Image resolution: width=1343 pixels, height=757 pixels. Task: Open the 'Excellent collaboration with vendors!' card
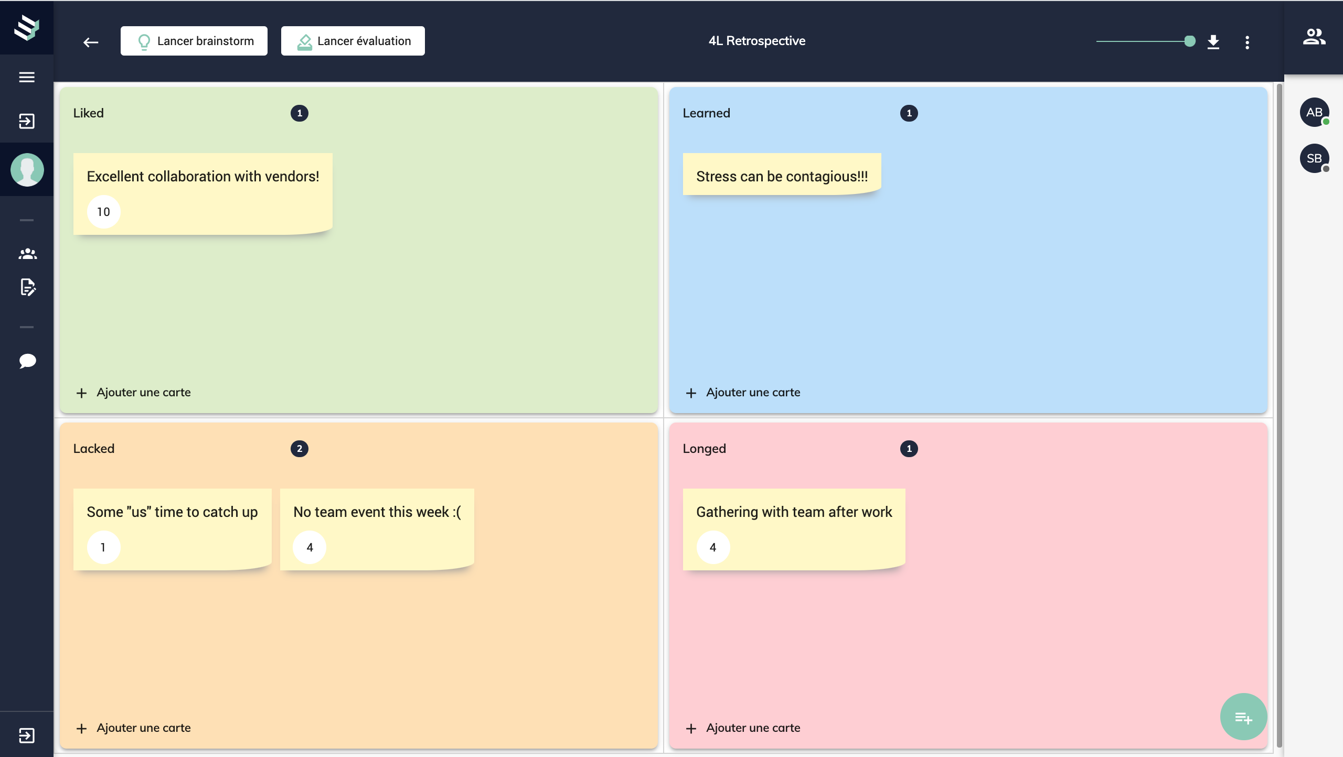point(203,193)
